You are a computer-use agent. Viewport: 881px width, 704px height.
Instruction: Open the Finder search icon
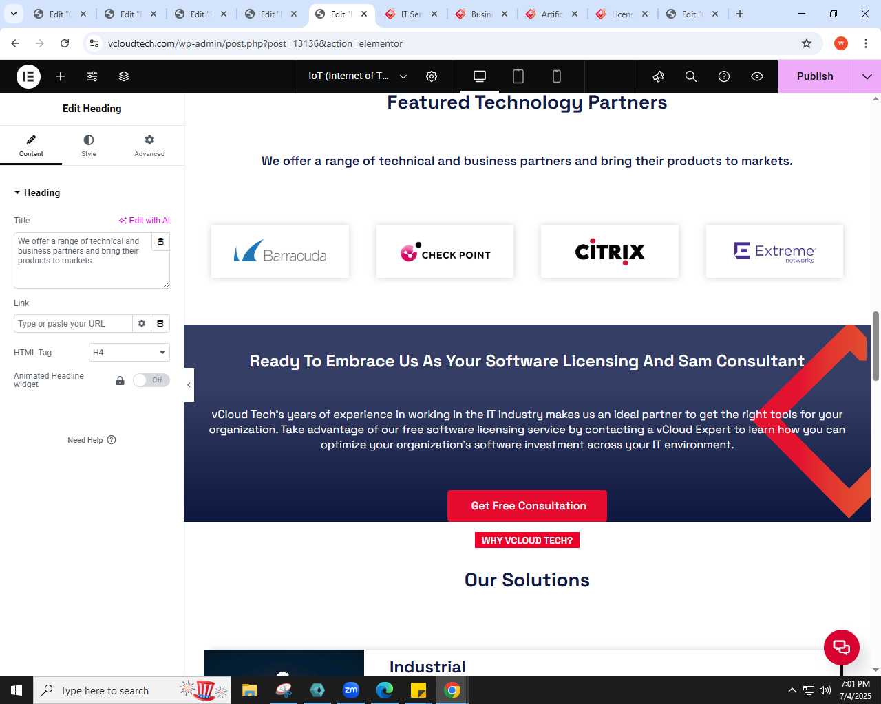click(x=691, y=76)
